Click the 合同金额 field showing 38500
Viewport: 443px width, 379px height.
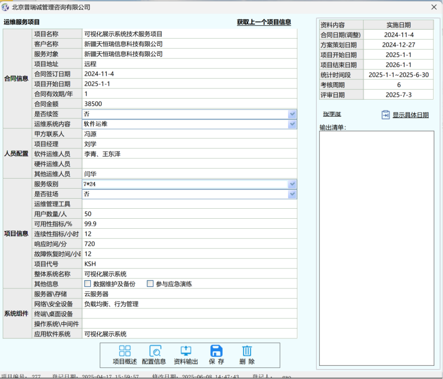(x=183, y=104)
